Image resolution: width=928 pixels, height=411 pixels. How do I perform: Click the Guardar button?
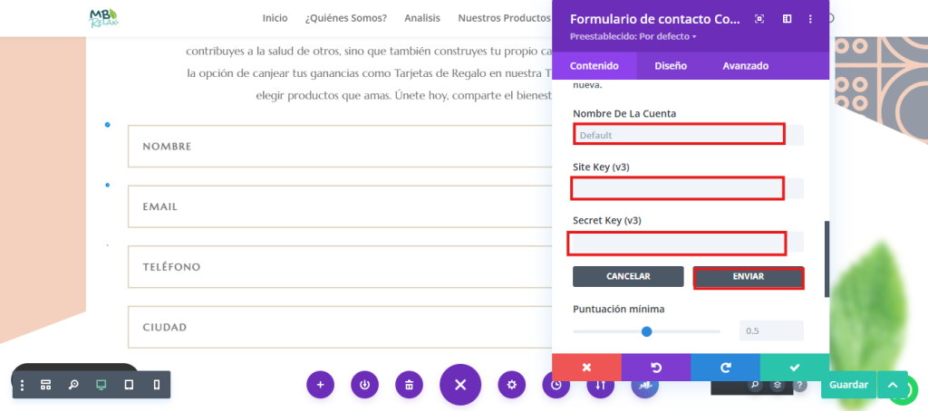848,385
